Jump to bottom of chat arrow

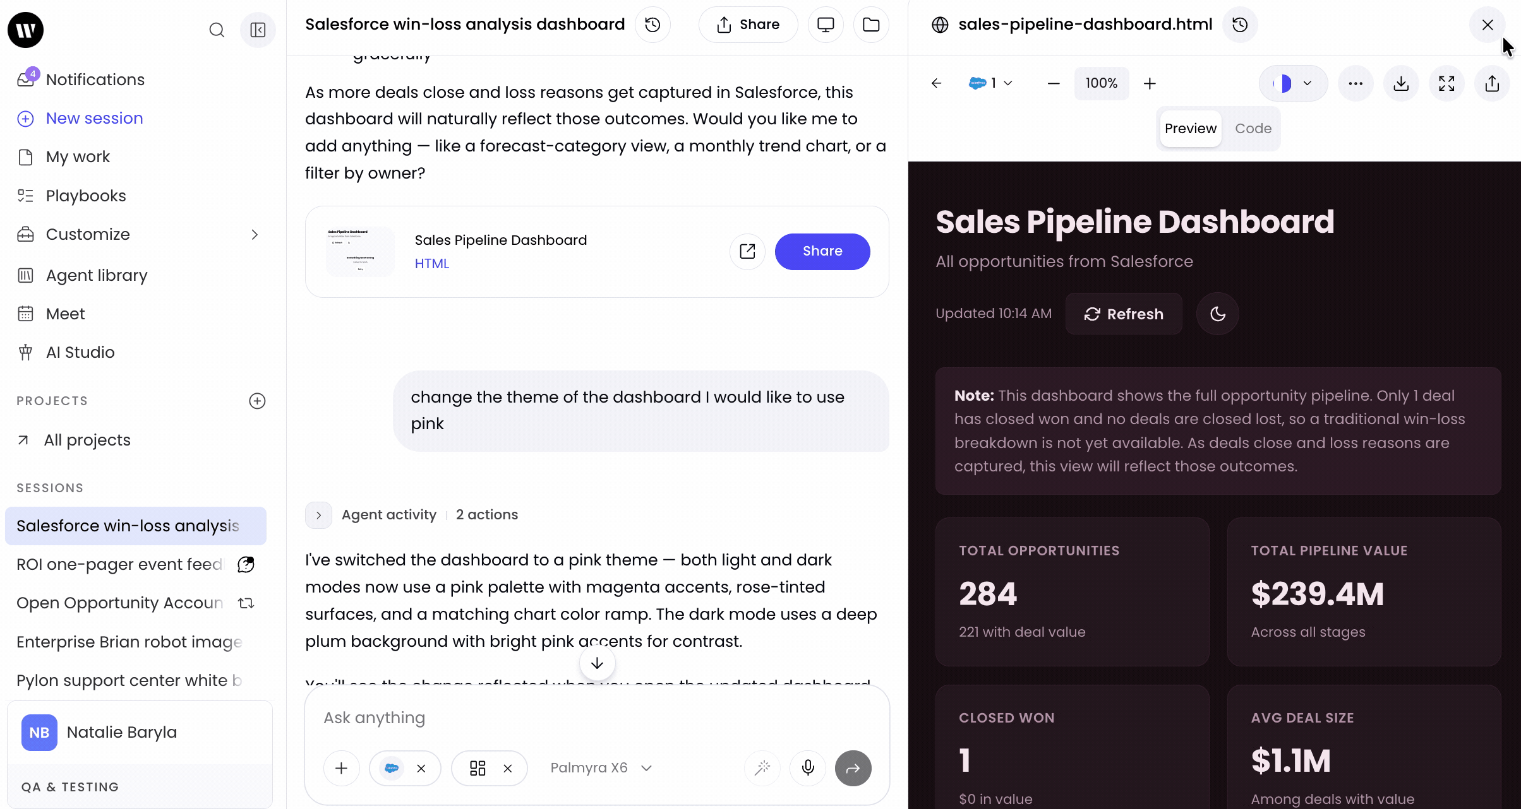tap(597, 663)
